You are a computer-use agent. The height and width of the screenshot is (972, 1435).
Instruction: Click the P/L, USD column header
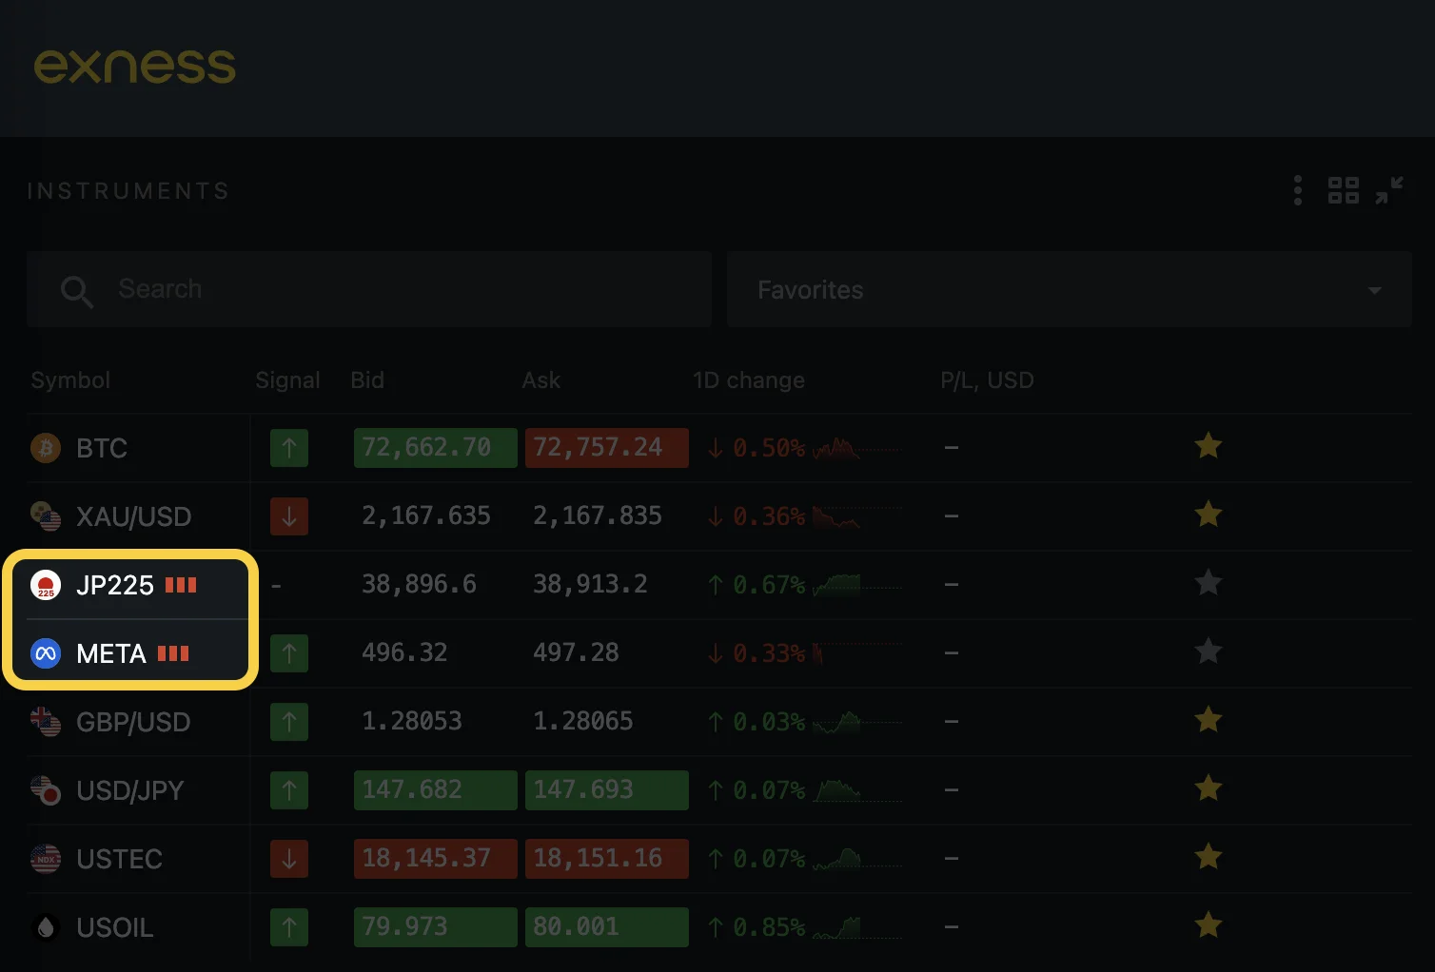coord(987,380)
